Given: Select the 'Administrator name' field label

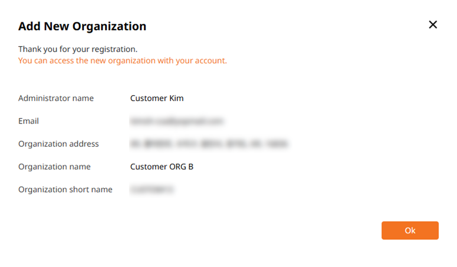Looking at the screenshot, I should 56,98.
